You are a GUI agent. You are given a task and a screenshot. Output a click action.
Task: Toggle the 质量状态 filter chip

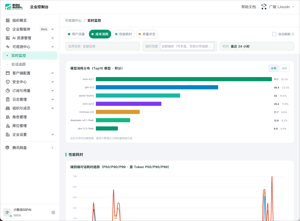pos(147,34)
